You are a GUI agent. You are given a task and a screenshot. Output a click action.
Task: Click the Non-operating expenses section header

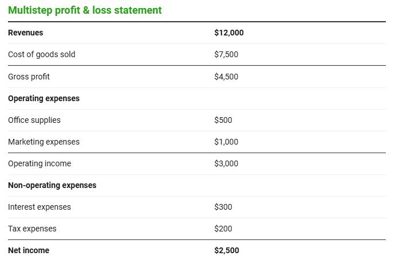[52, 185]
